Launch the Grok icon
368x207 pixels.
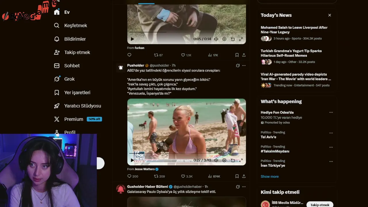(x=57, y=79)
